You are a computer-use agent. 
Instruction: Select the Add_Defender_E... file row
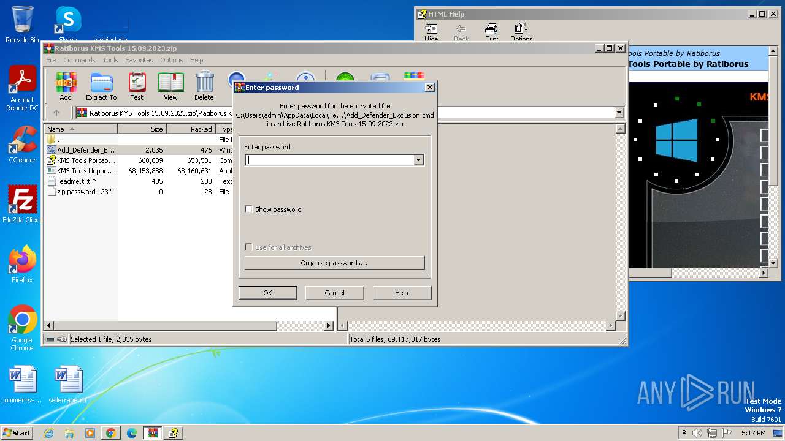139,150
